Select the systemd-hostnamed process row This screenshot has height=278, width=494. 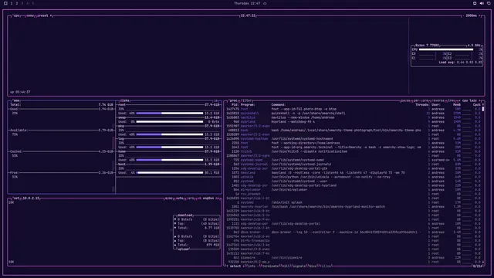point(354,139)
